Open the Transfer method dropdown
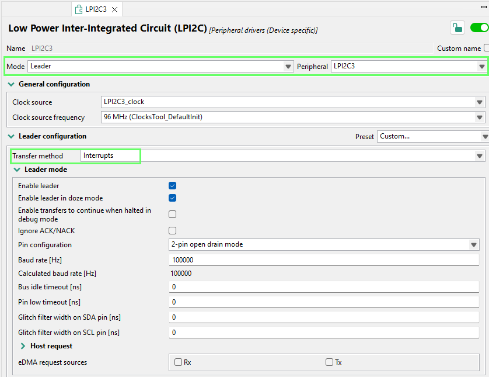This screenshot has height=377, width=489. pyautogui.click(x=480, y=156)
